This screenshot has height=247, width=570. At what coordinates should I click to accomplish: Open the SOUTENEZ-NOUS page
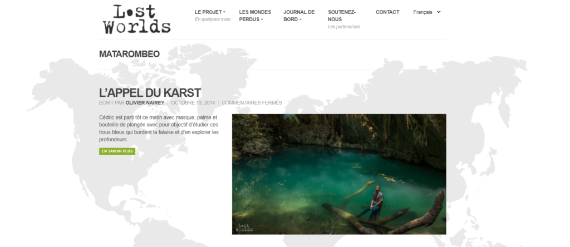pyautogui.click(x=342, y=16)
